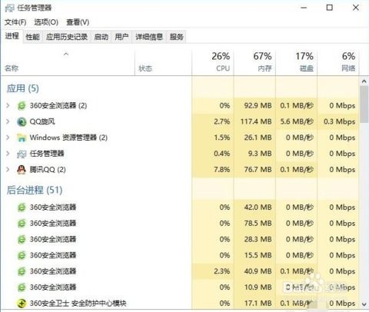Expand the QQ旋风 process entry
The height and width of the screenshot is (312, 369).
[8, 121]
